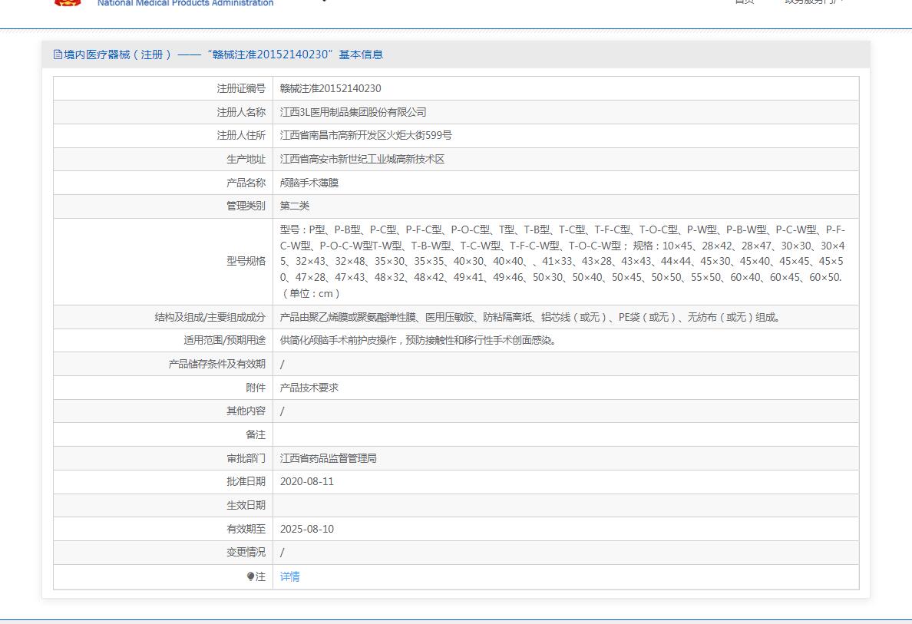Screen dimensions: 912x624
Task: Select intended use text starting 供简化颅脑手术前护皮操作
Action: pos(418,340)
